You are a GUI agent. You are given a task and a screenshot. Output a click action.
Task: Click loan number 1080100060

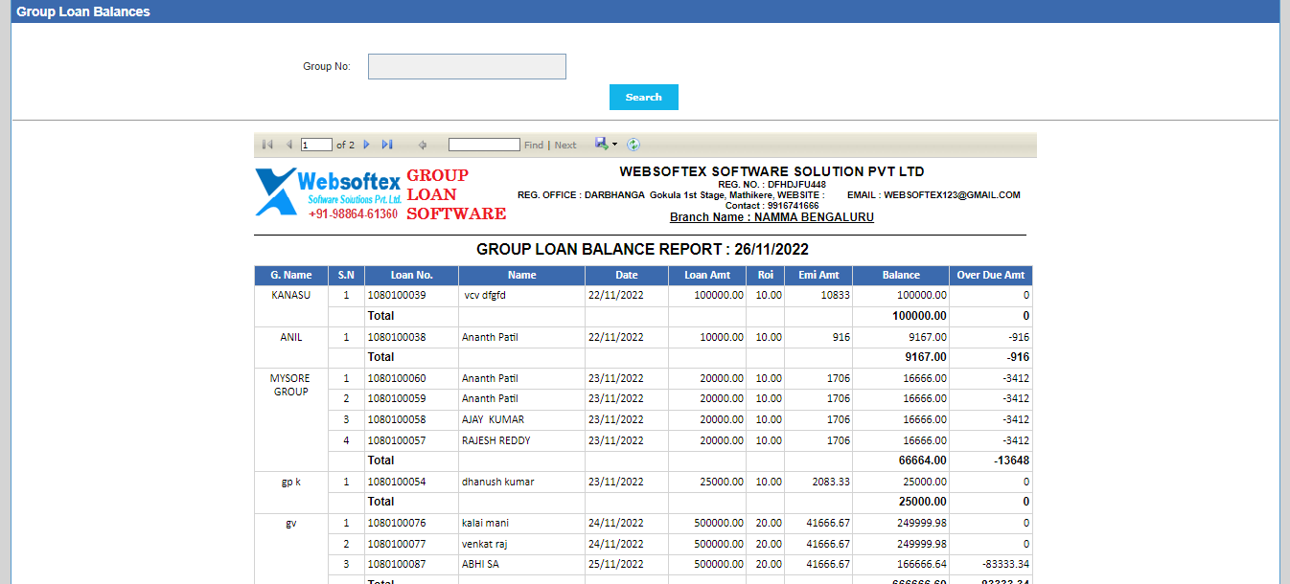point(397,378)
